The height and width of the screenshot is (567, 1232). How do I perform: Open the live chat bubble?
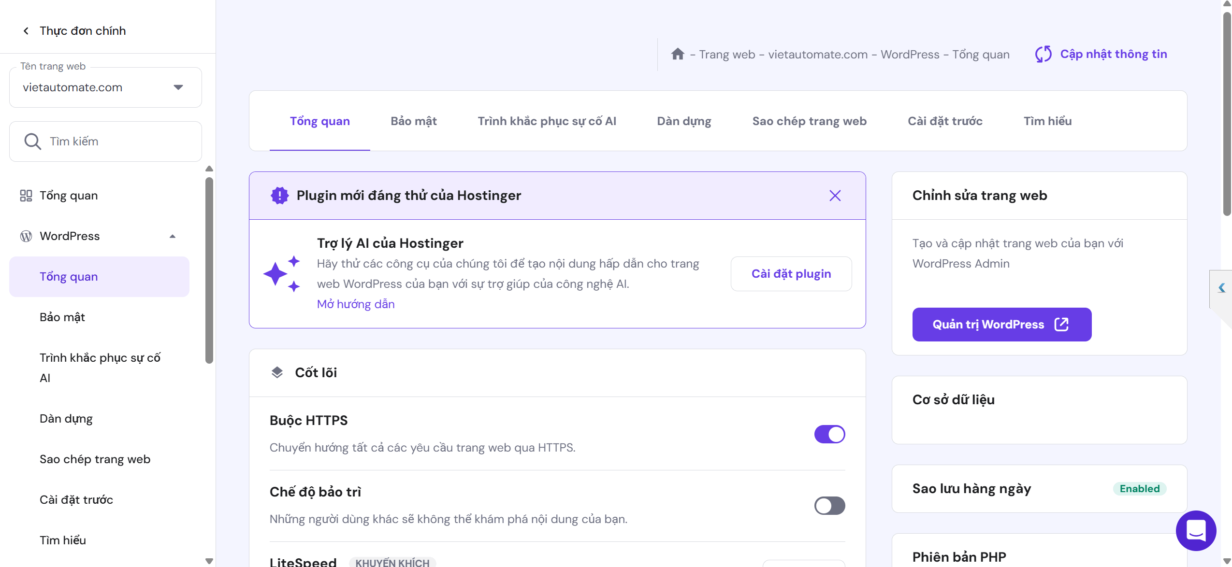[1196, 530]
